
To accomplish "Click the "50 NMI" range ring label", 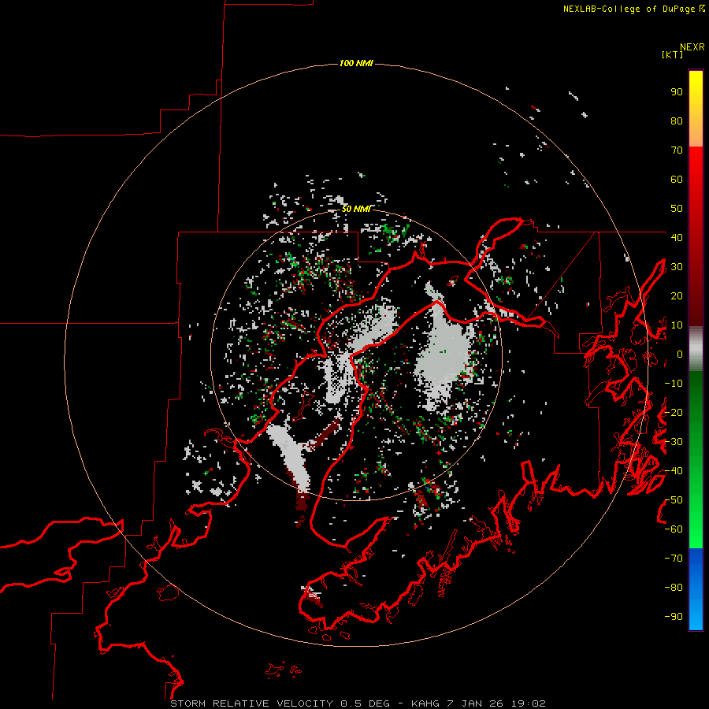I will click(356, 209).
